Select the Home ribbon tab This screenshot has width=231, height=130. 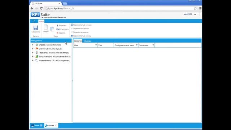(41, 22)
